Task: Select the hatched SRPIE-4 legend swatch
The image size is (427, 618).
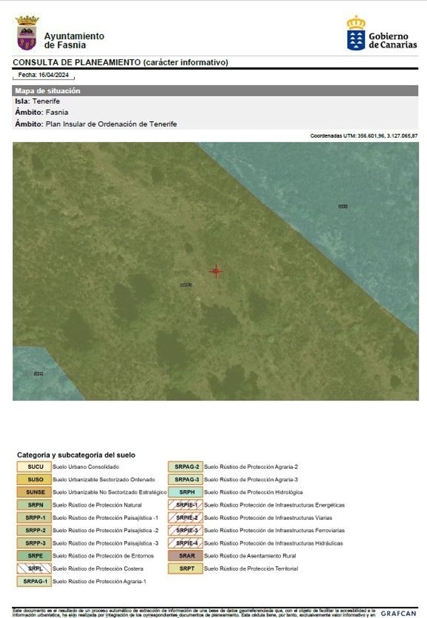Action: [x=186, y=543]
